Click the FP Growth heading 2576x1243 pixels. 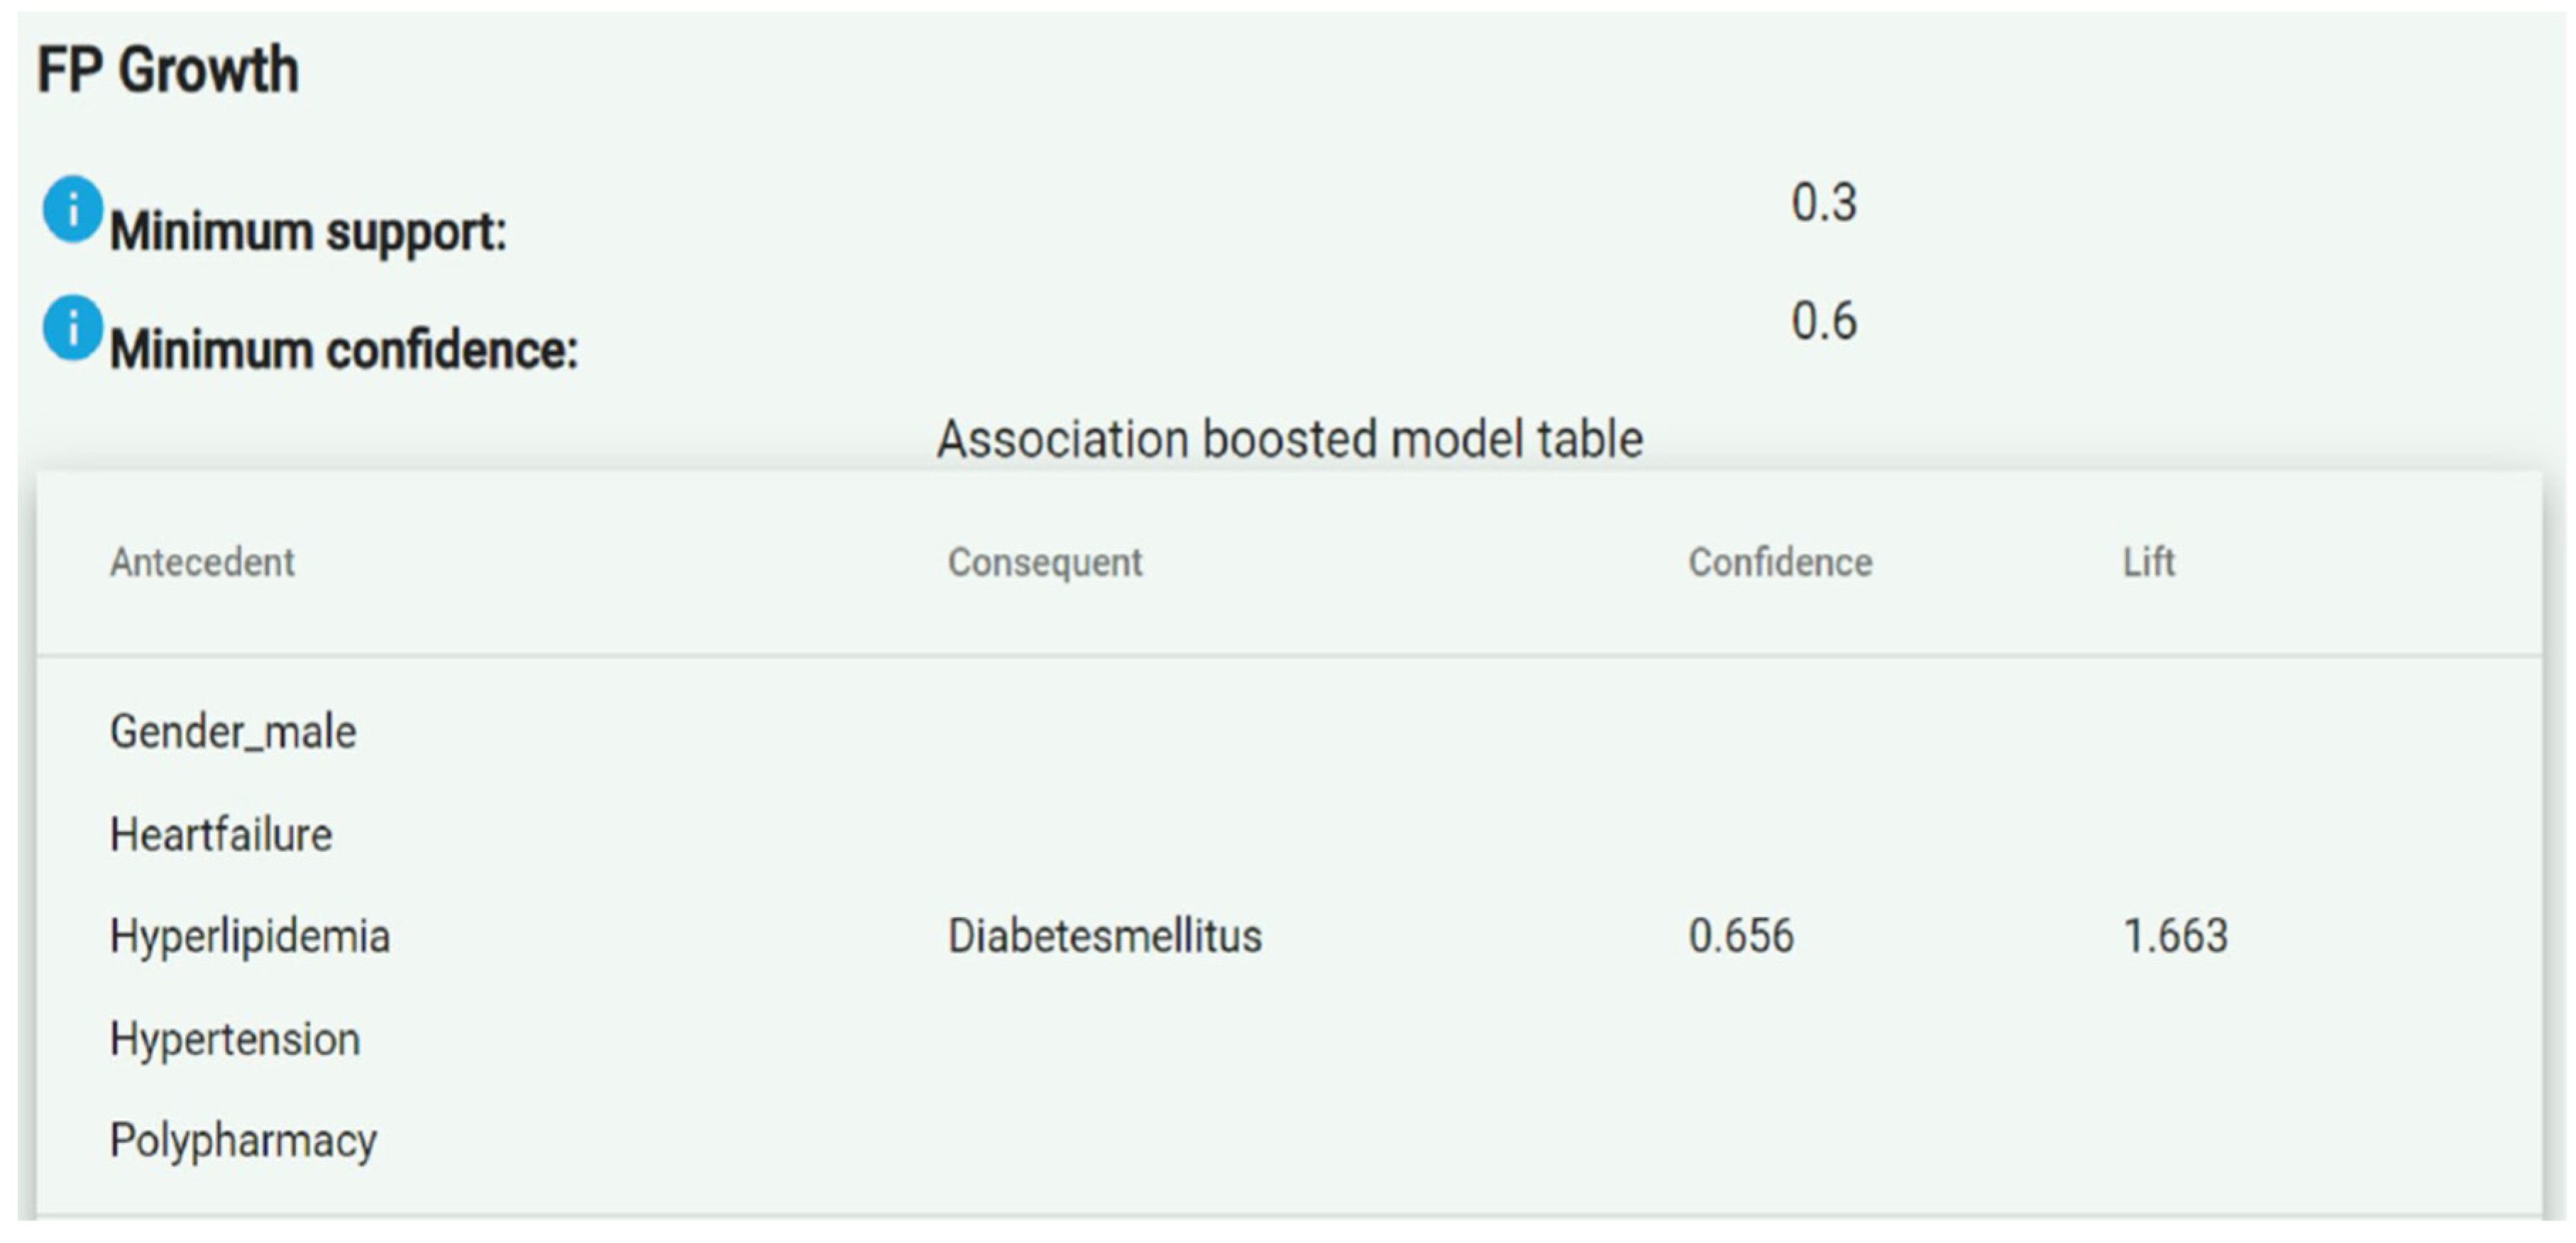tap(168, 70)
